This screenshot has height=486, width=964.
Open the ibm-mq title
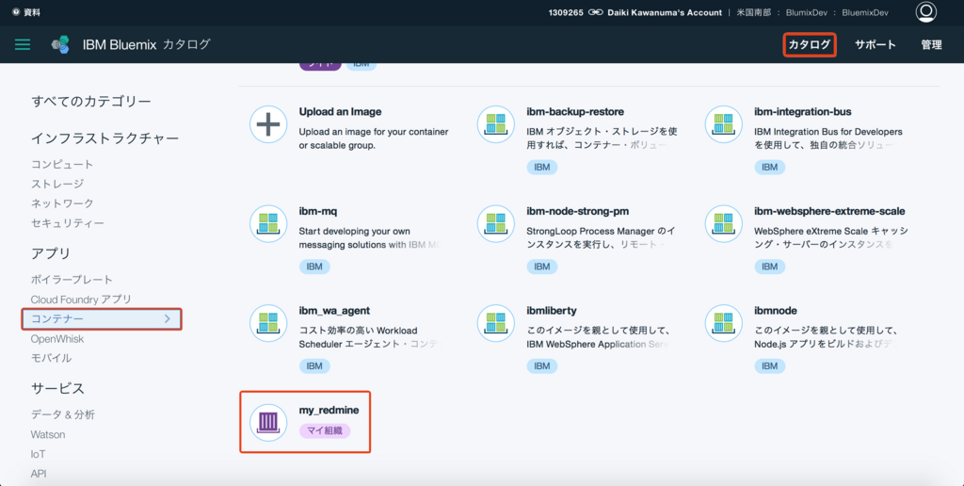[318, 212]
